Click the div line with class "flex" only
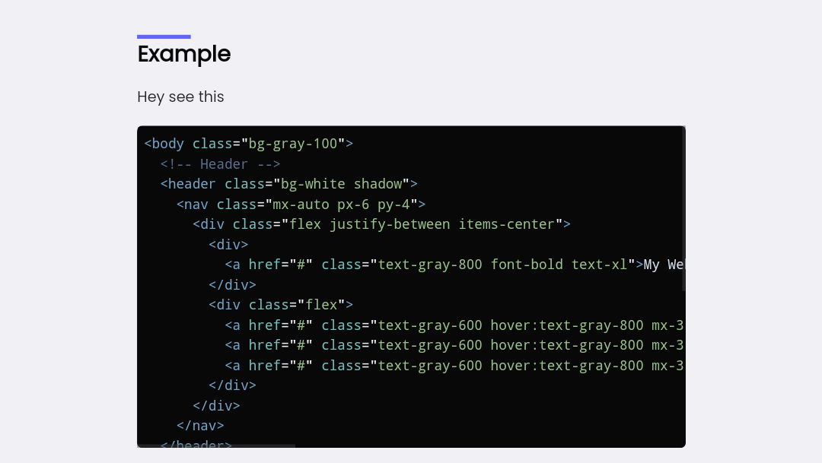Image resolution: width=822 pixels, height=463 pixels. click(281, 305)
